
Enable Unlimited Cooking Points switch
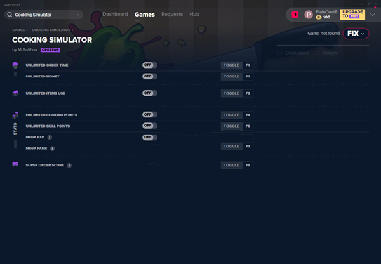click(150, 114)
